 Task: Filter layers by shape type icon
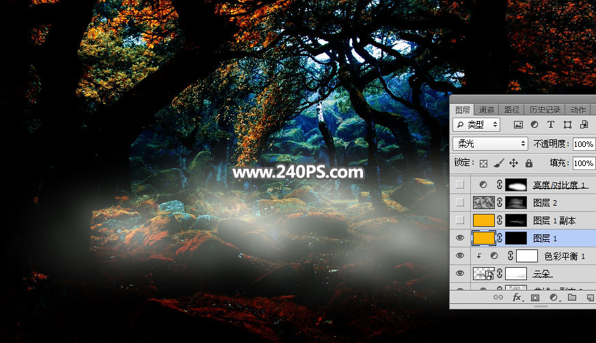click(x=567, y=124)
